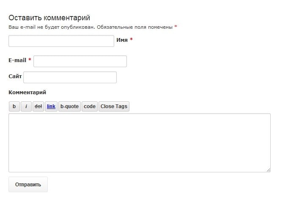Add a blockquote using 'b-quote' button
The height and width of the screenshot is (199, 305).
69,106
